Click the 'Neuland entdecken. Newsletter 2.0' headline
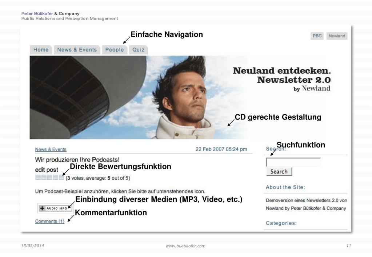The width and height of the screenshot is (372, 257). [282, 75]
